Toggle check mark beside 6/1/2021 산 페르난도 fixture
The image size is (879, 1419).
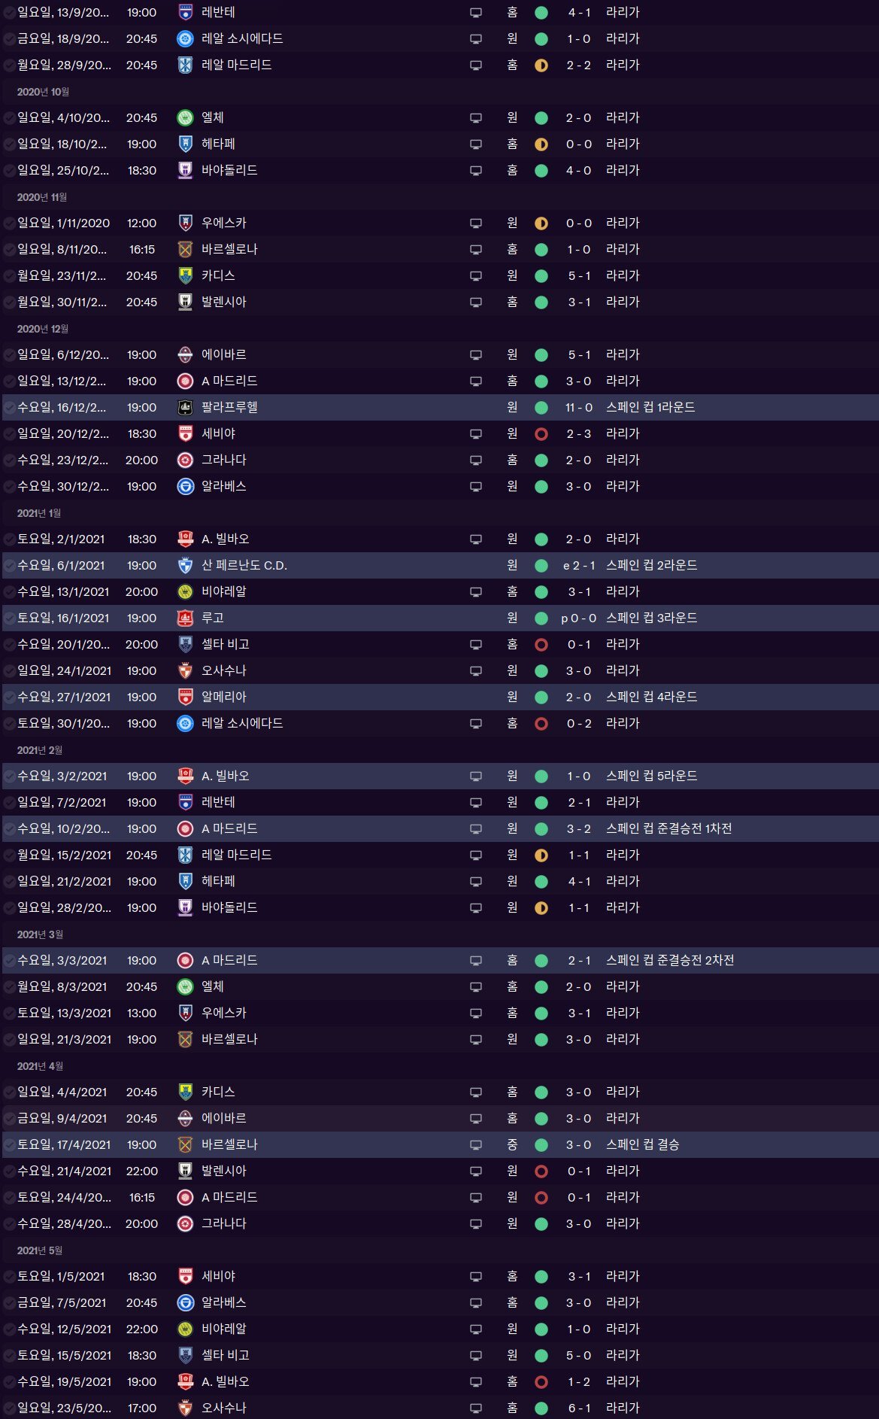pos(9,566)
